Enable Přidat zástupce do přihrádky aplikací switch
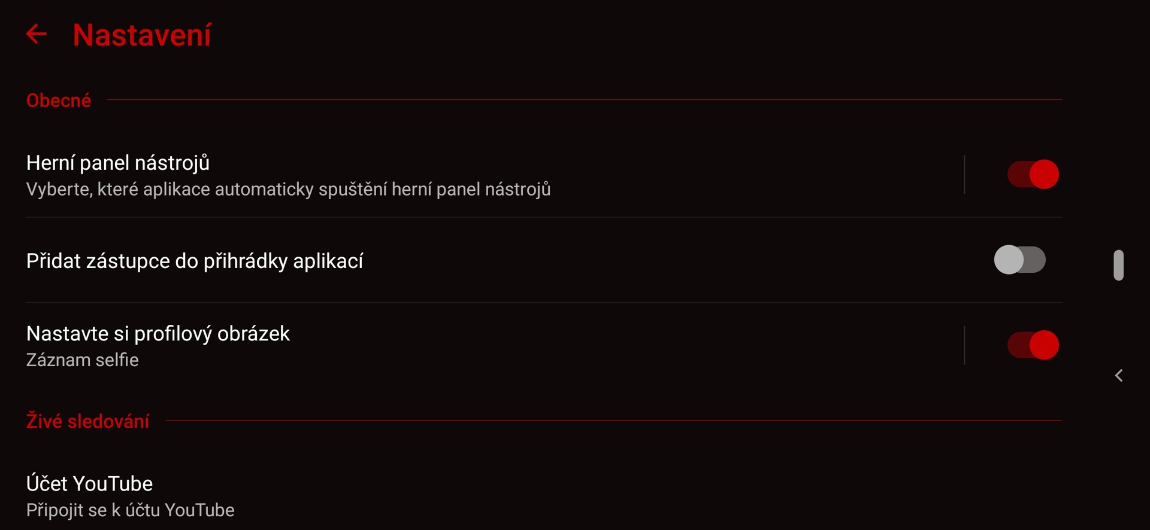This screenshot has width=1150, height=530. click(1019, 260)
